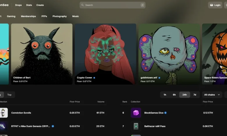The height and width of the screenshot is (136, 227).
Task: Click the slash shortcut key icon
Action: tap(142, 5)
